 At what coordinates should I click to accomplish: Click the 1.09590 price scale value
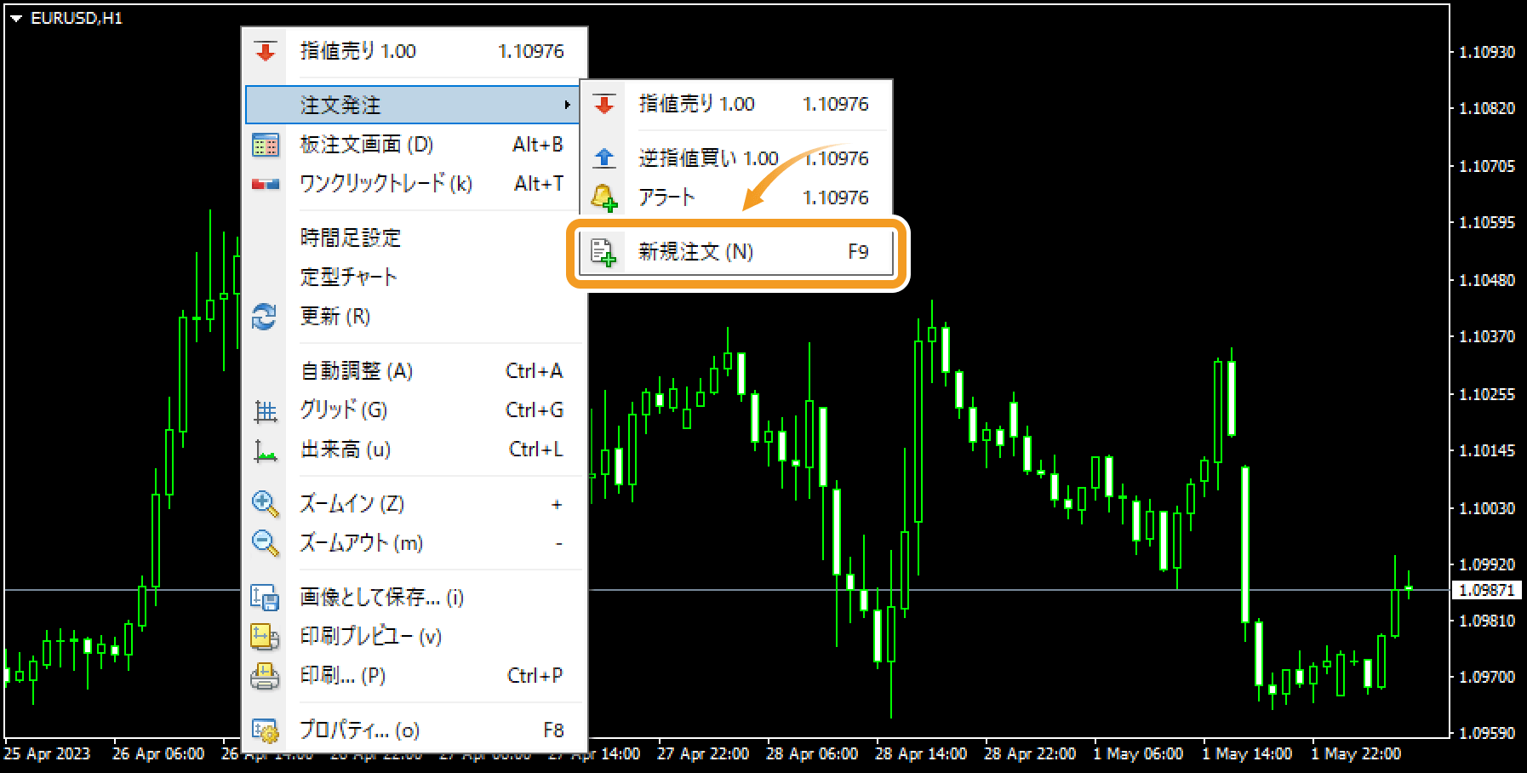(1487, 733)
